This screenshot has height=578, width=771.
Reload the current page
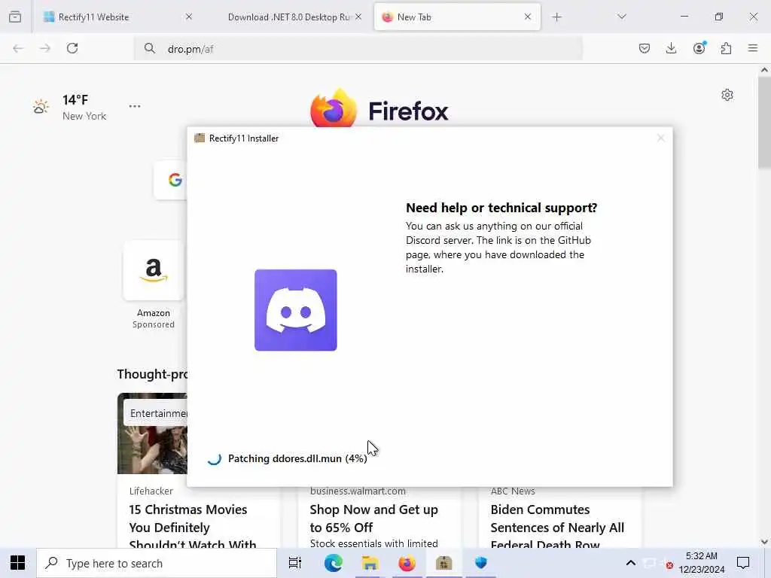coord(72,48)
